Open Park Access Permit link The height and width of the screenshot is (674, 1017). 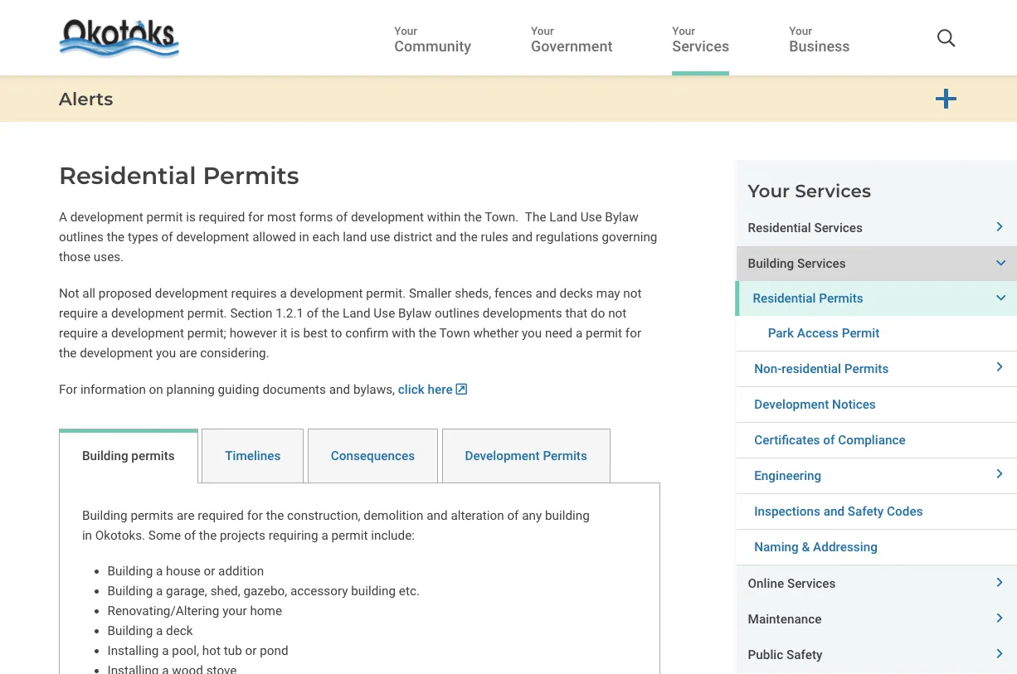[824, 333]
